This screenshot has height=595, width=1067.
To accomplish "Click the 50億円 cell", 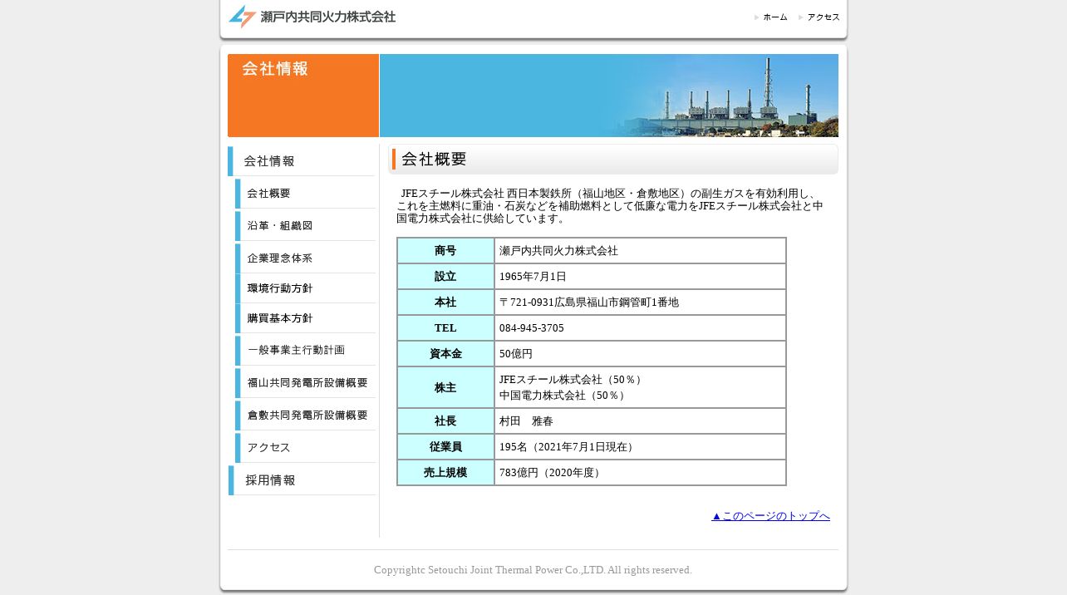I will 640,354.
